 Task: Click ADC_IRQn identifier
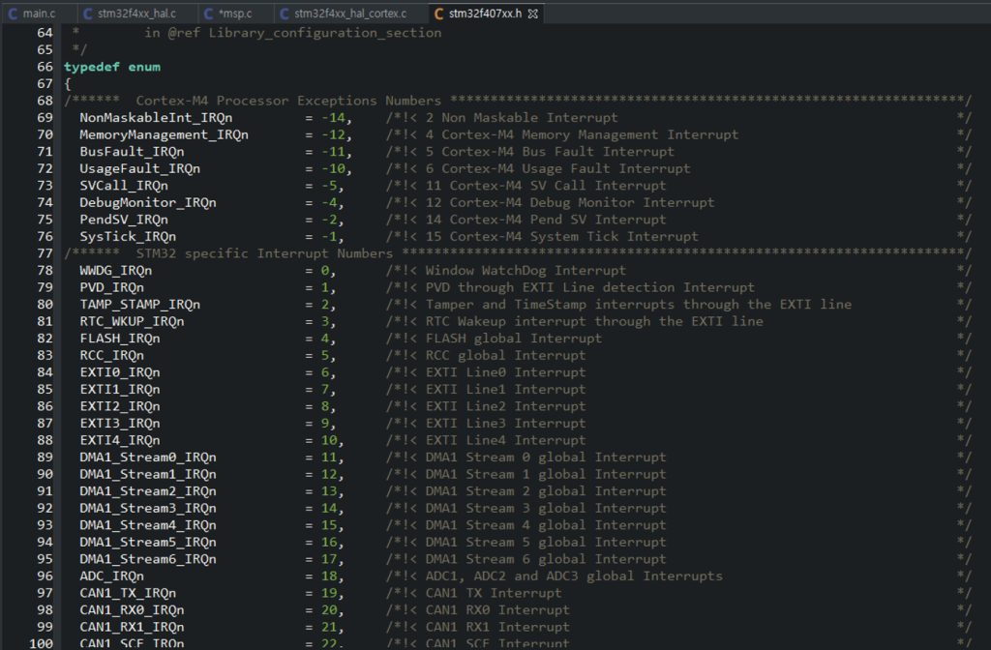[112, 576]
